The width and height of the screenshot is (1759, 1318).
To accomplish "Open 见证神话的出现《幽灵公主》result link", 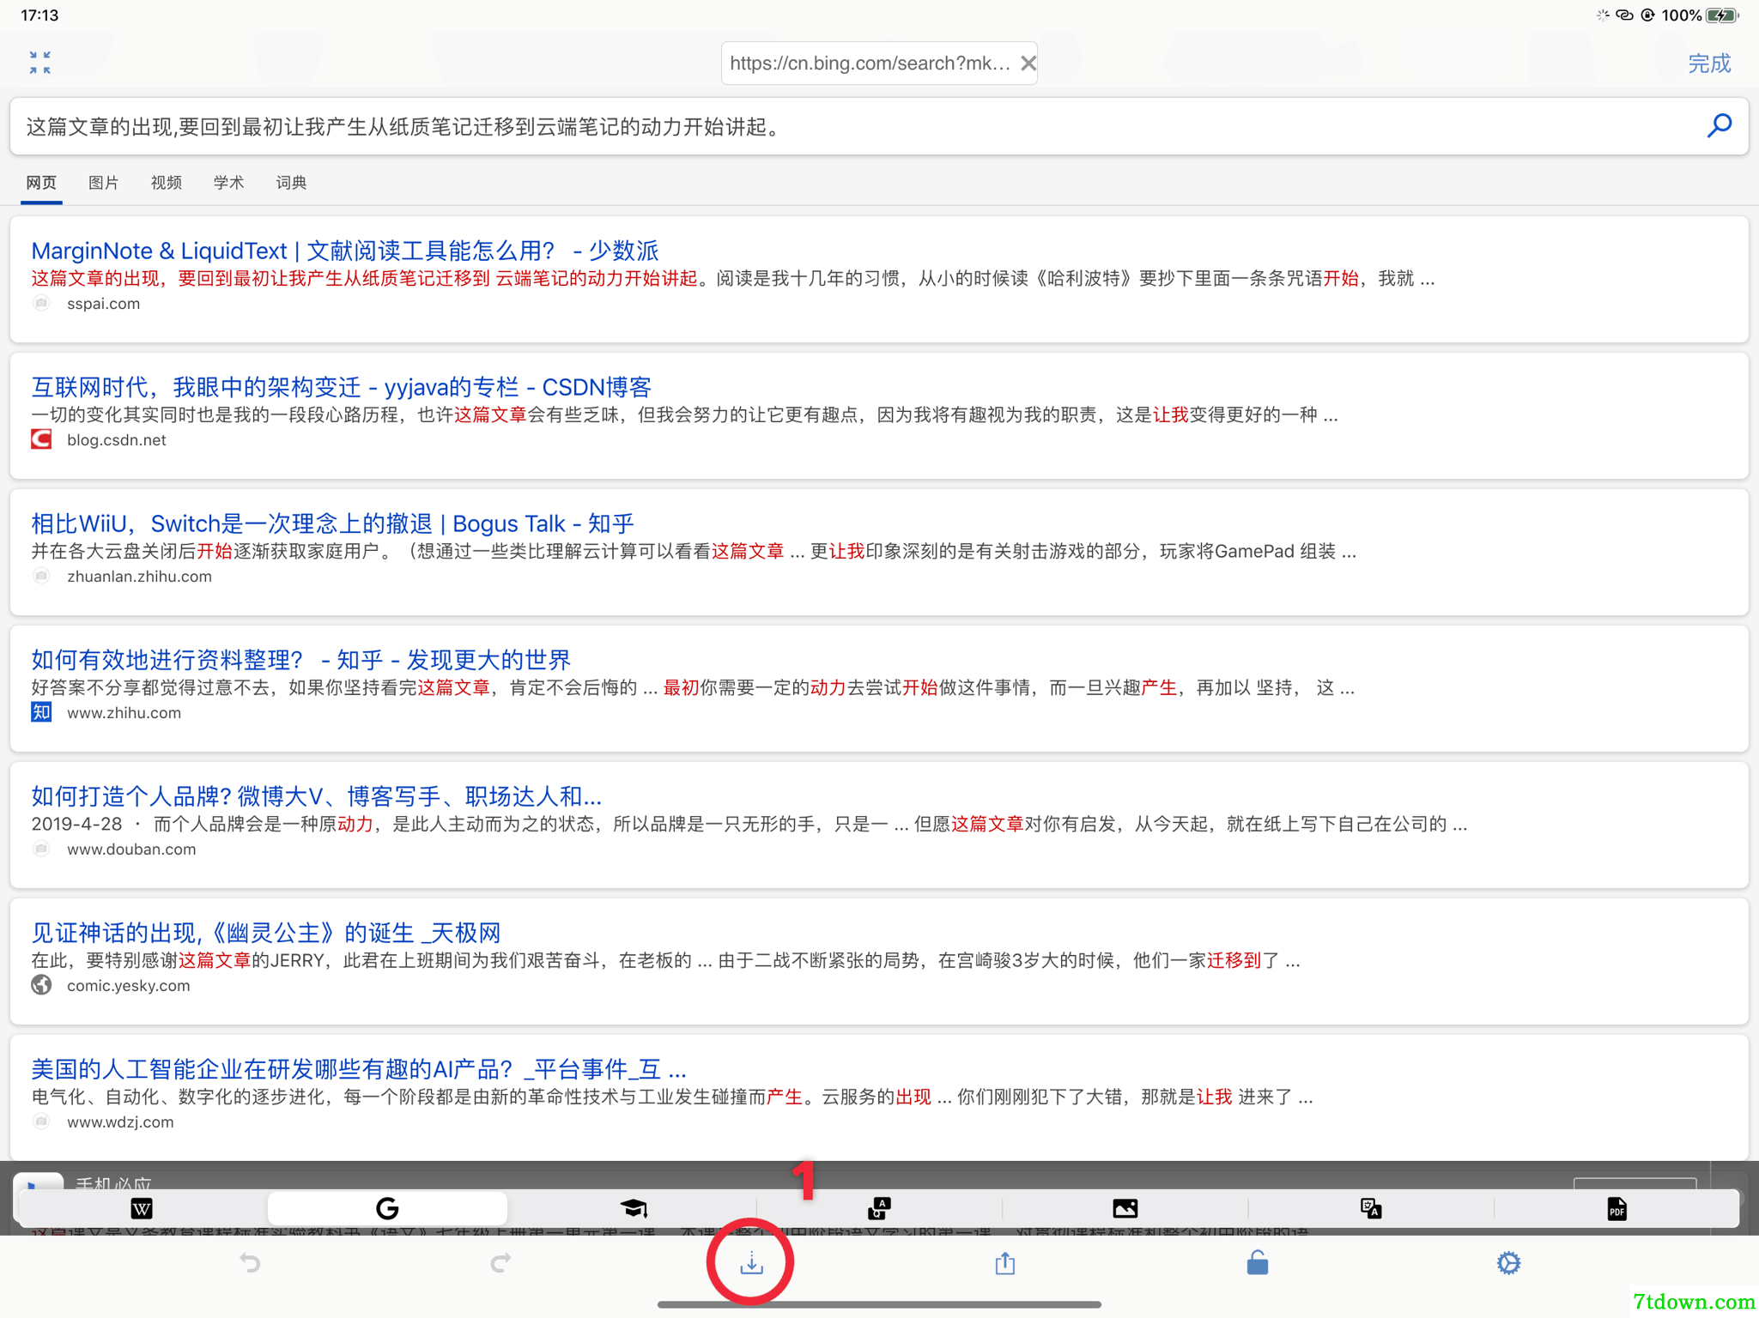I will tap(266, 933).
